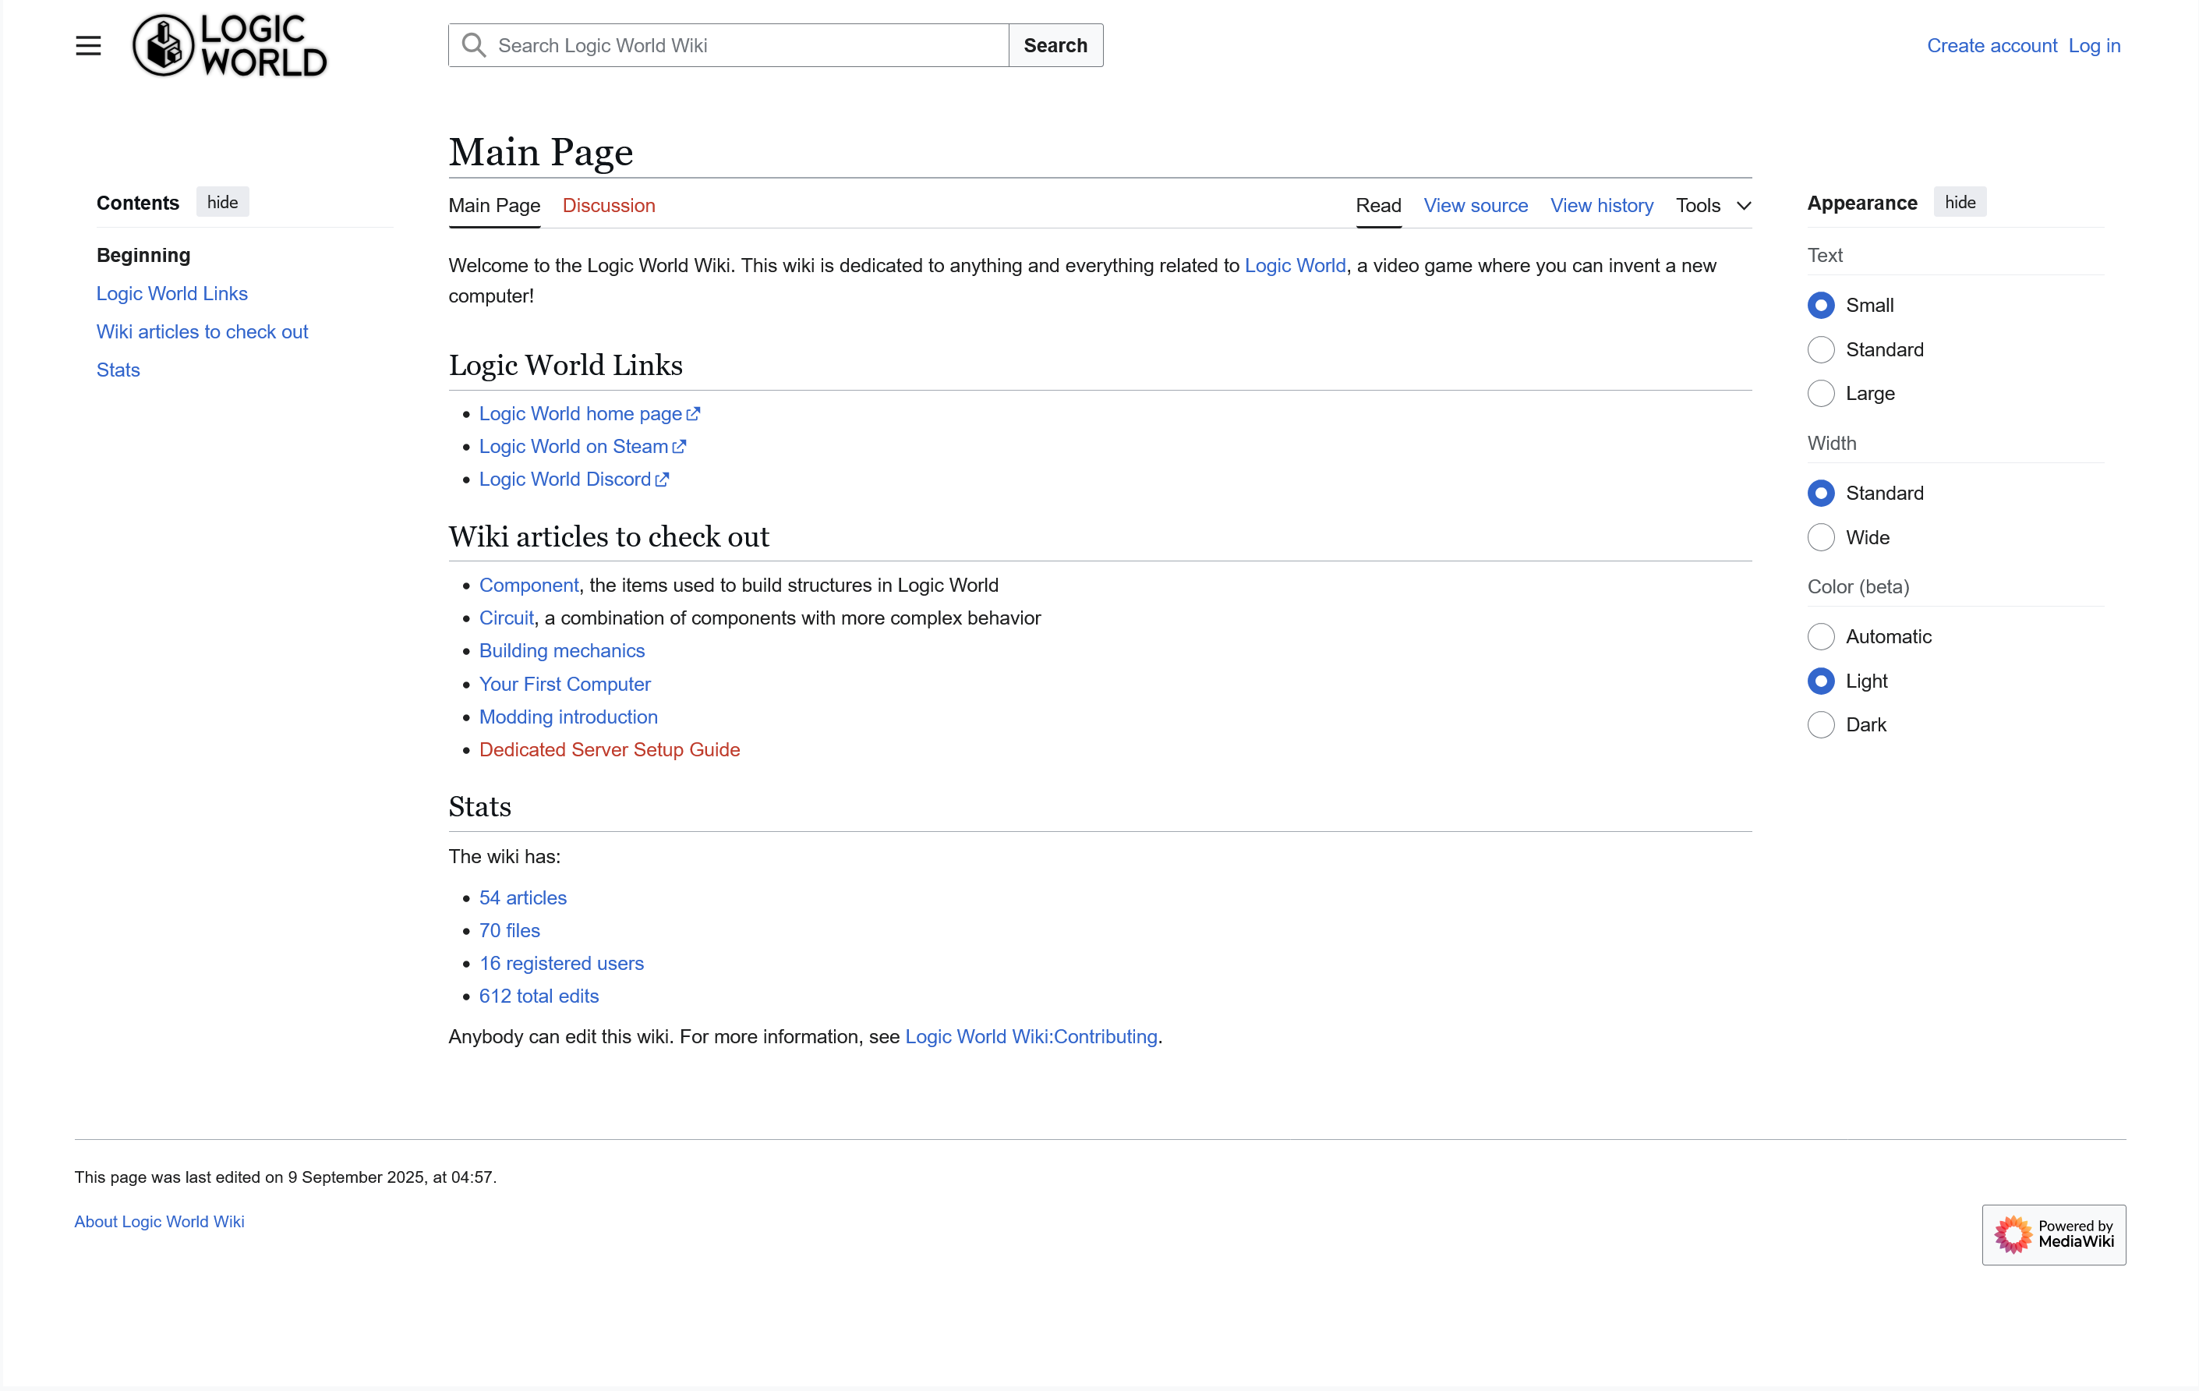Click the 70 files link

(510, 931)
